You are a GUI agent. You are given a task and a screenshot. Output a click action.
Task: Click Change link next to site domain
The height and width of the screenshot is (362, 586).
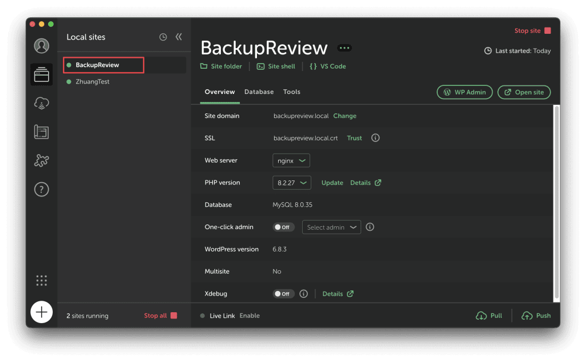345,116
